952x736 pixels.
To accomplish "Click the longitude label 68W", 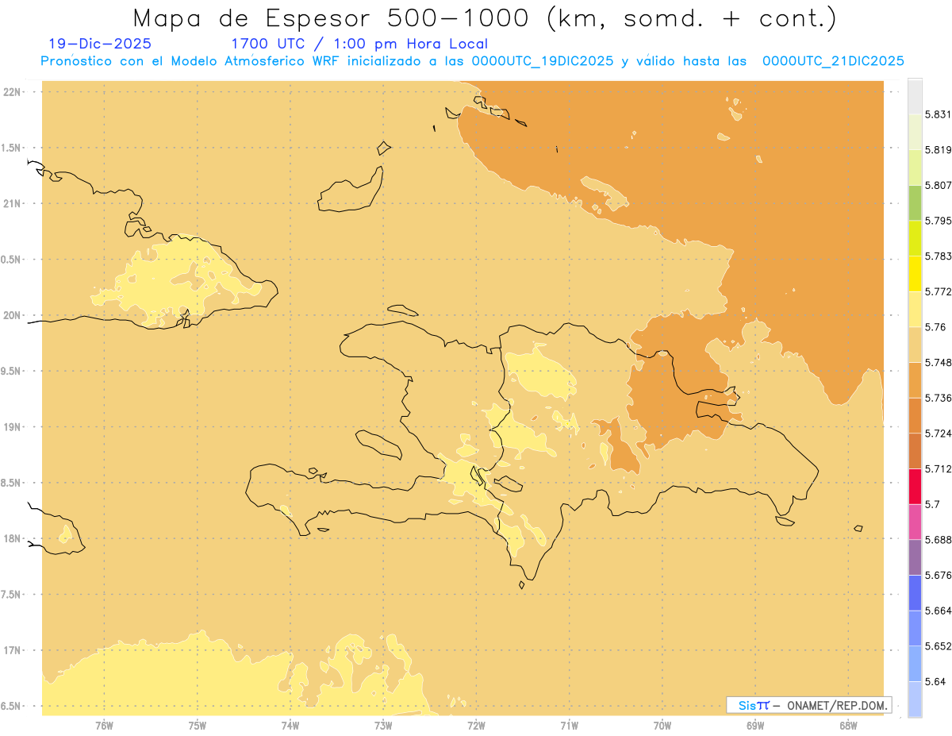I will [x=848, y=725].
